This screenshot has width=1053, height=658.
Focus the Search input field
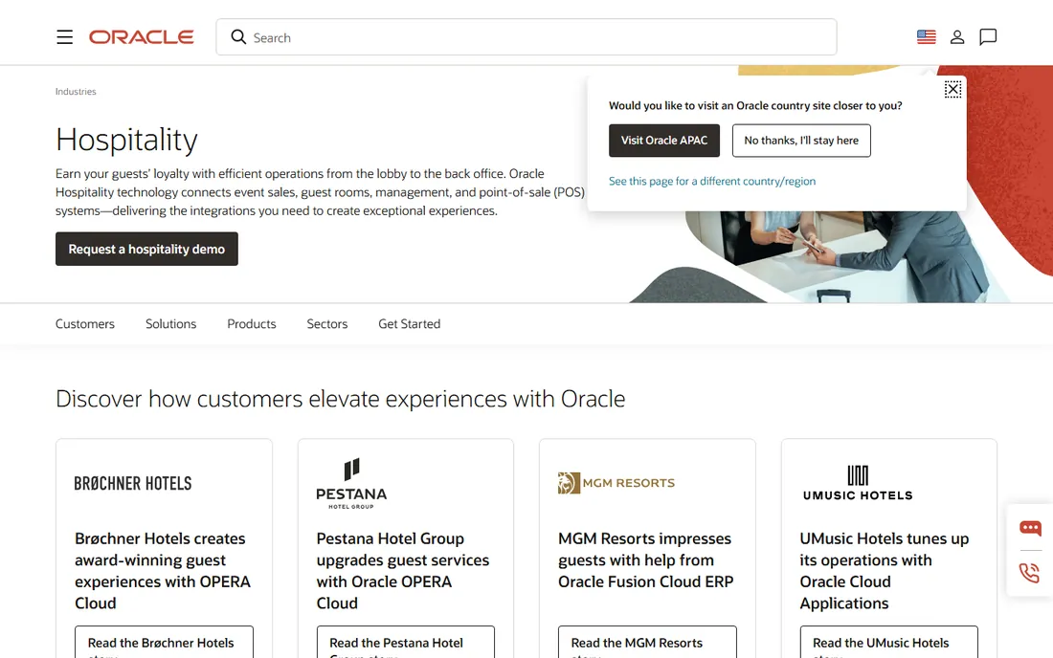(526, 37)
